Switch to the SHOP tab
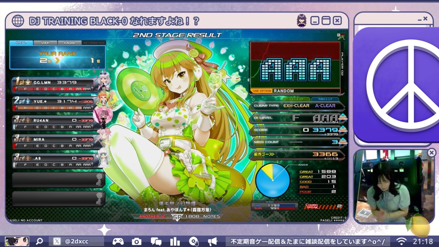This screenshot has height=247, width=439. tap(45, 43)
